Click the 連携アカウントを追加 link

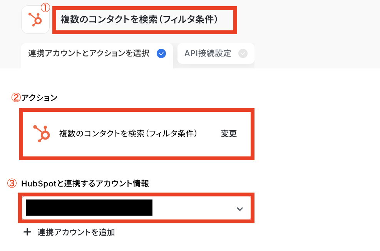coord(76,232)
